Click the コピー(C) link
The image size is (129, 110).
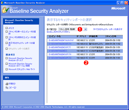12,87
